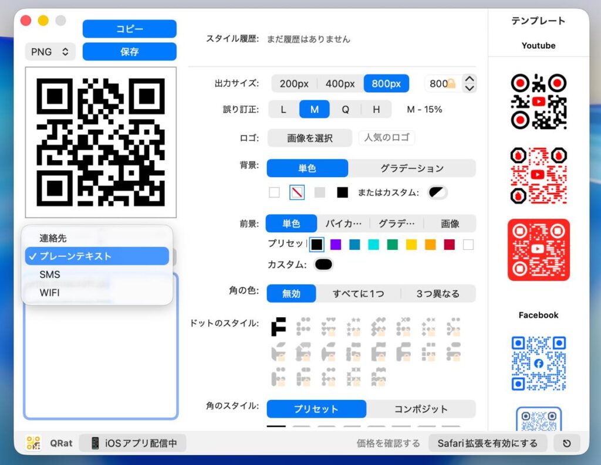Select 連絡先 in the dropdown menu
Viewport: 601px width, 465px height.
point(53,238)
